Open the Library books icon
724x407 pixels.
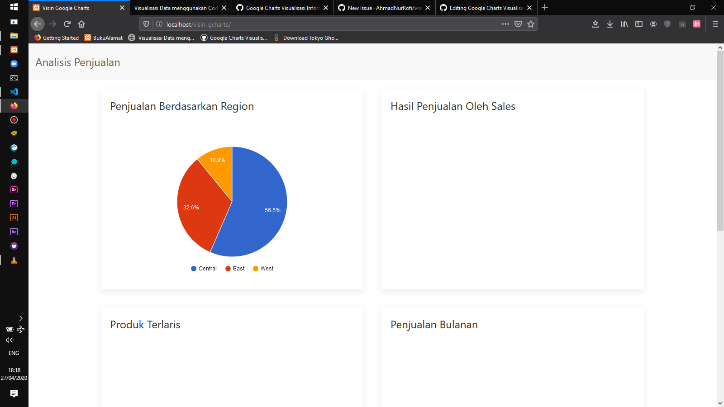624,24
